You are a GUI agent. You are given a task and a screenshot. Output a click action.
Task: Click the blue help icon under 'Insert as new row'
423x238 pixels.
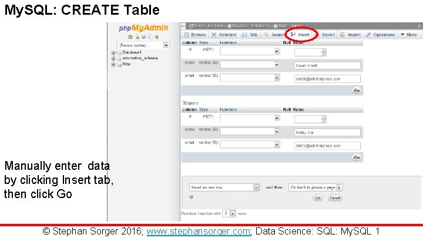pyautogui.click(x=192, y=197)
